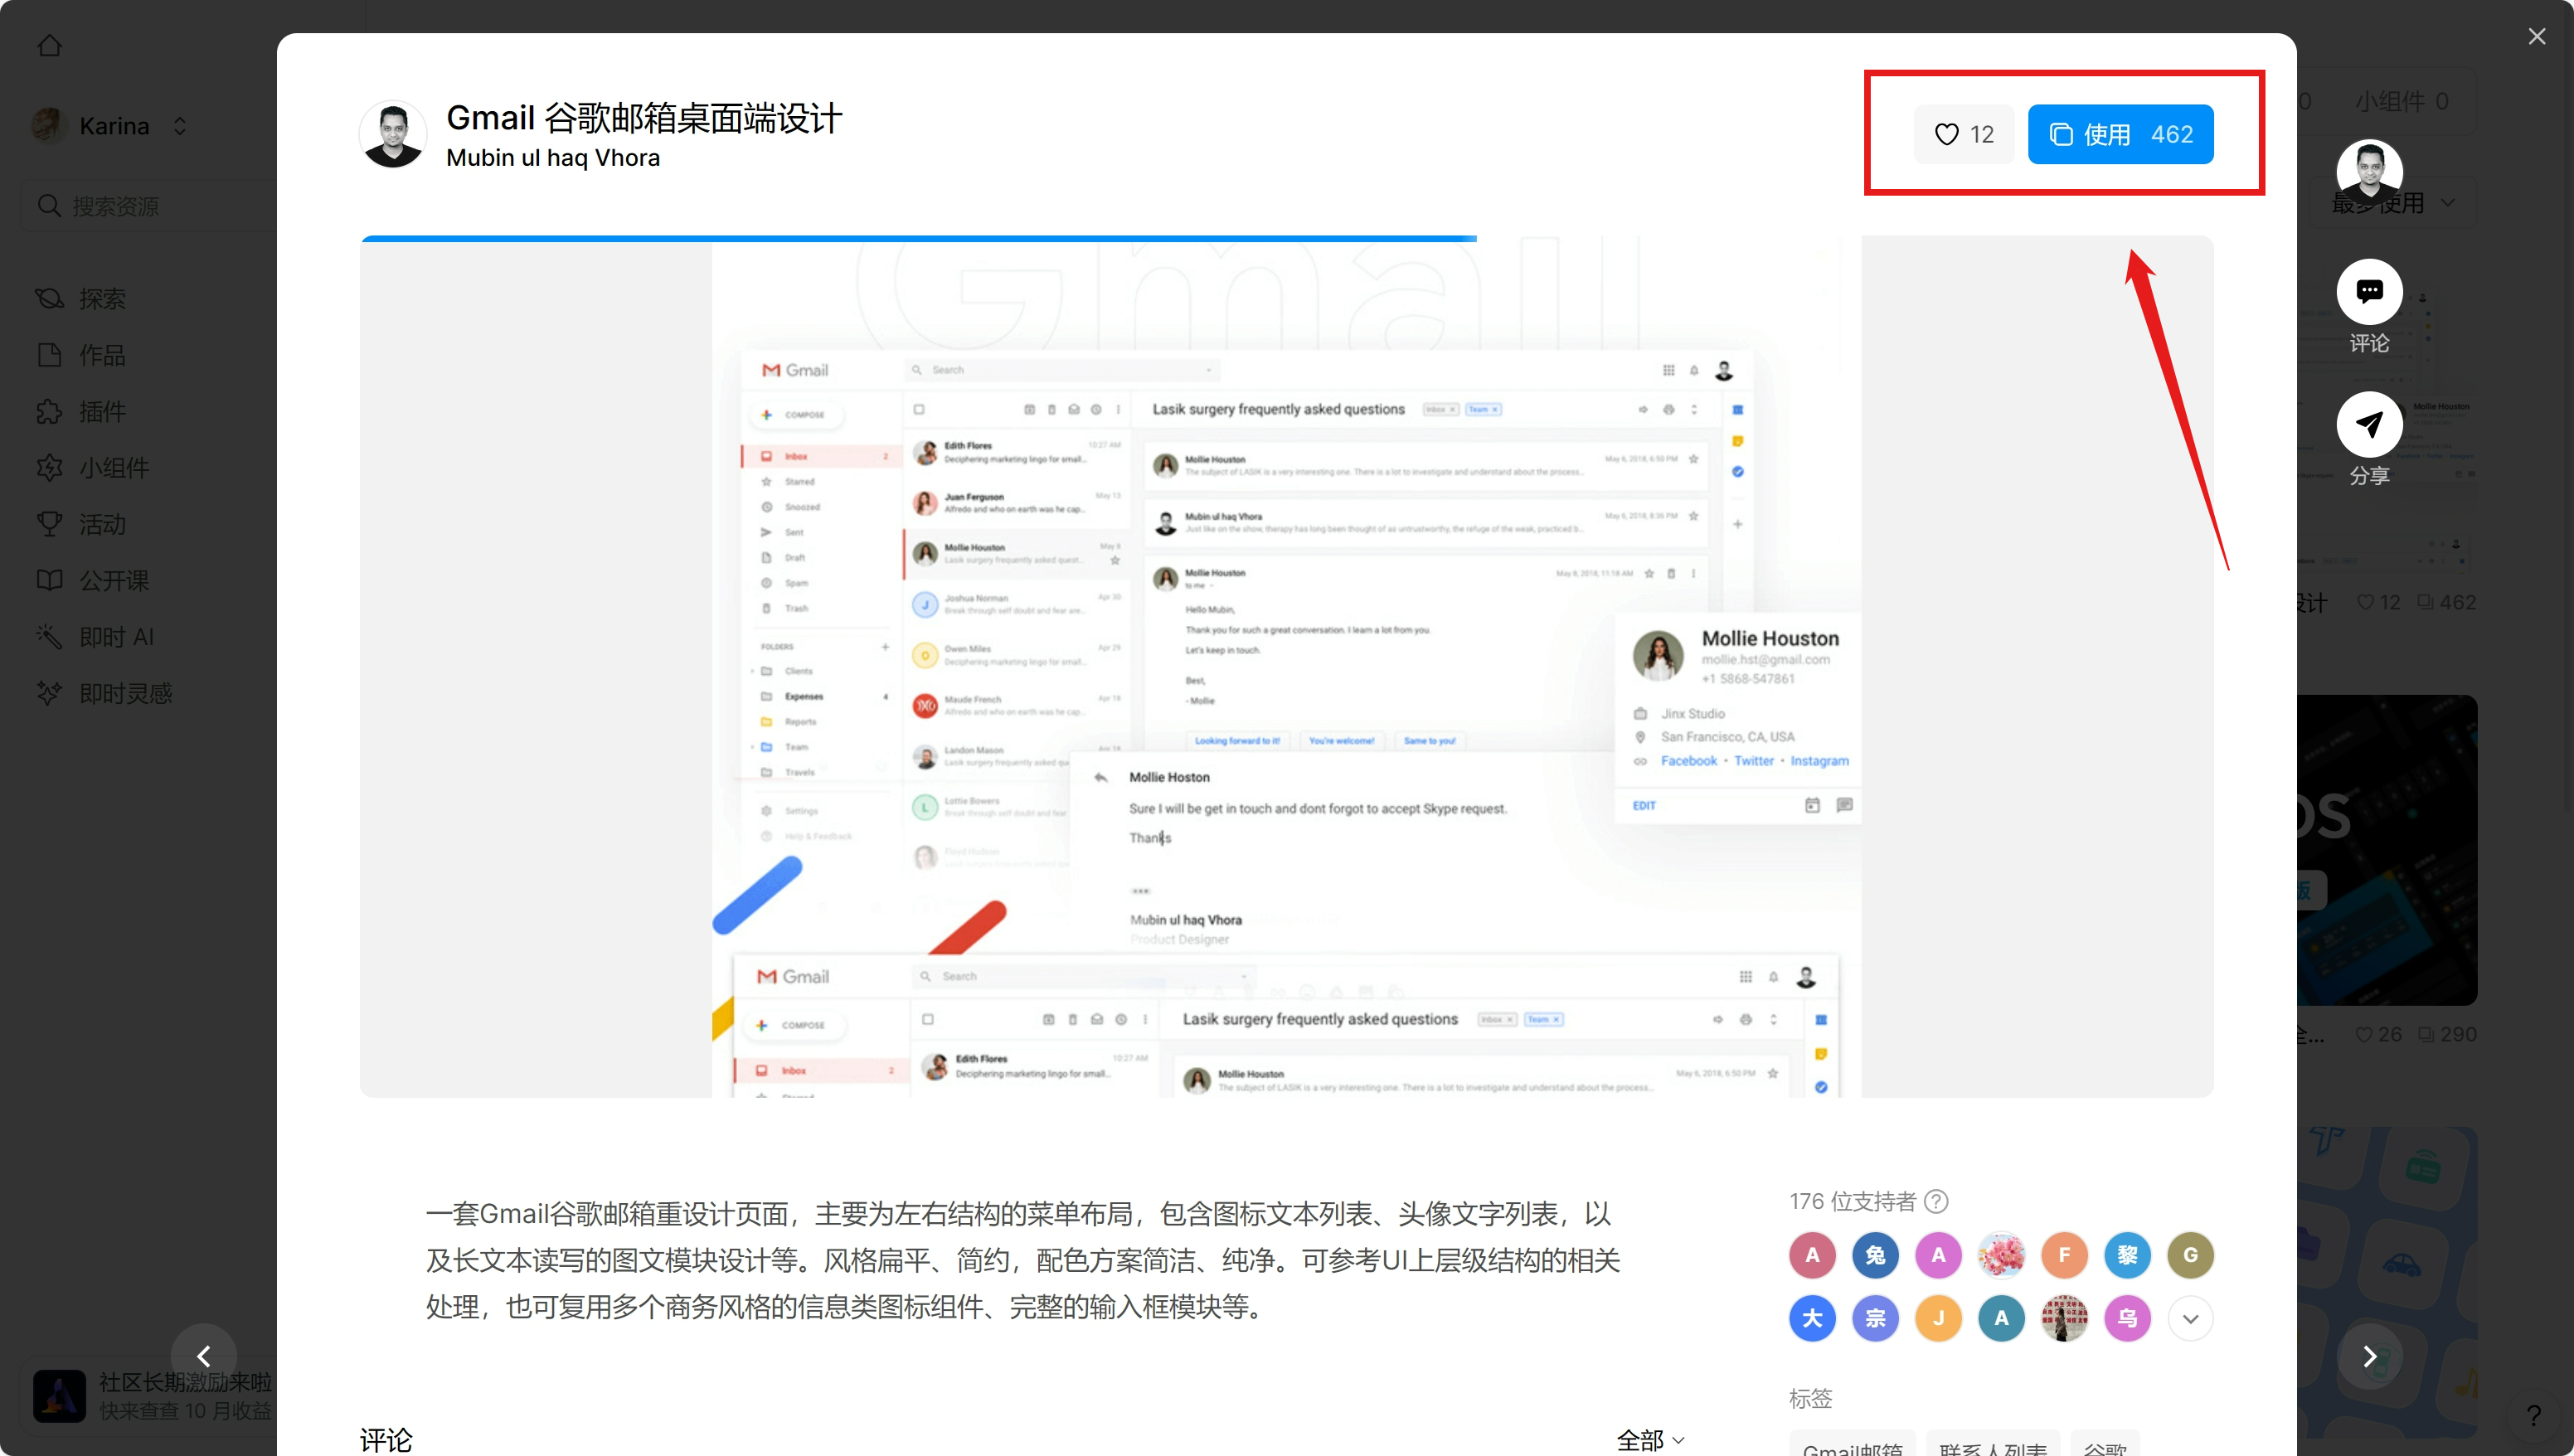The image size is (2574, 1456).
Task: Open comments via the 评论 bubble icon
Action: tap(2369, 292)
